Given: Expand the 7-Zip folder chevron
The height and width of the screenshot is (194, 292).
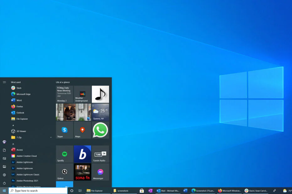Looking at the screenshot, I should [51, 137].
